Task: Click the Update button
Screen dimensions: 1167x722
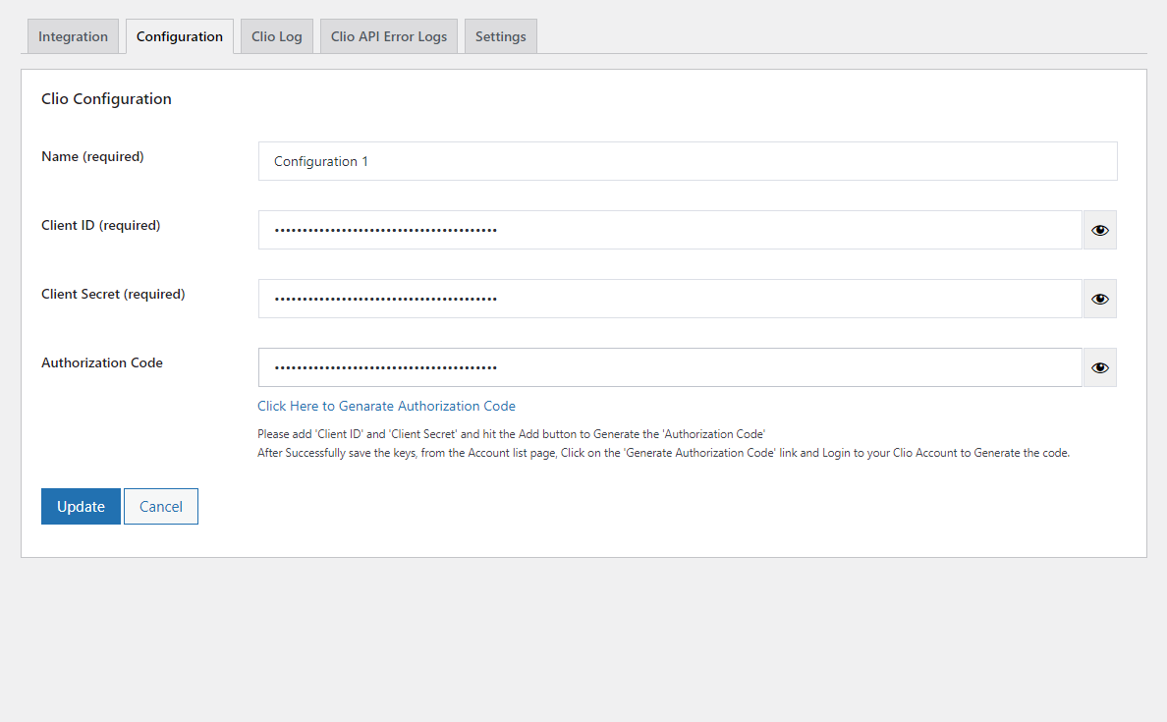Action: click(81, 506)
